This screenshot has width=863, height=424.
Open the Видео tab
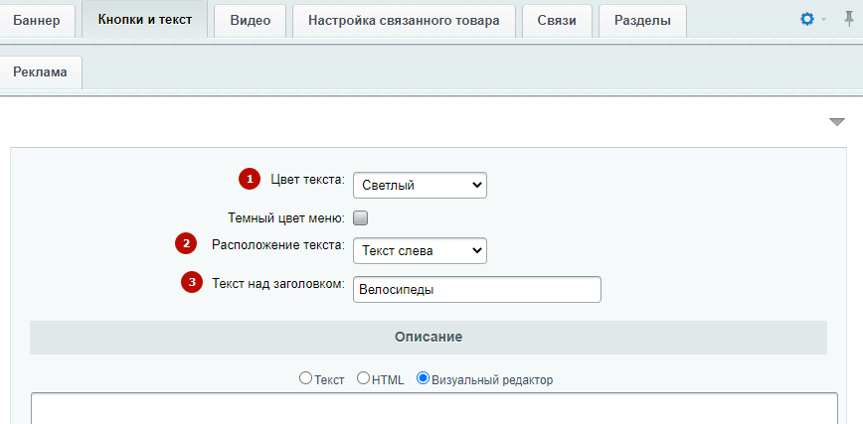click(250, 21)
